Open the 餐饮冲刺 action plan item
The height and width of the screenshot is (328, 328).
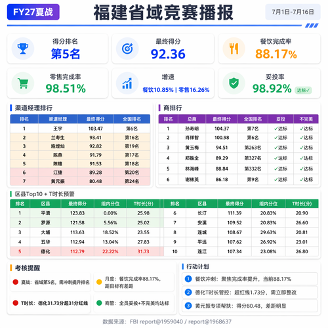tap(250, 279)
